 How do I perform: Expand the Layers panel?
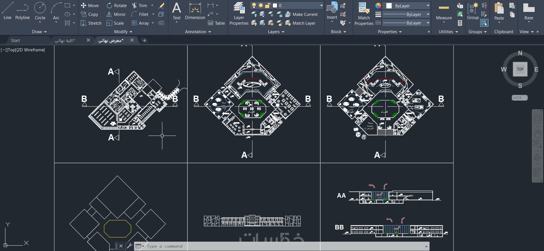coord(276,32)
